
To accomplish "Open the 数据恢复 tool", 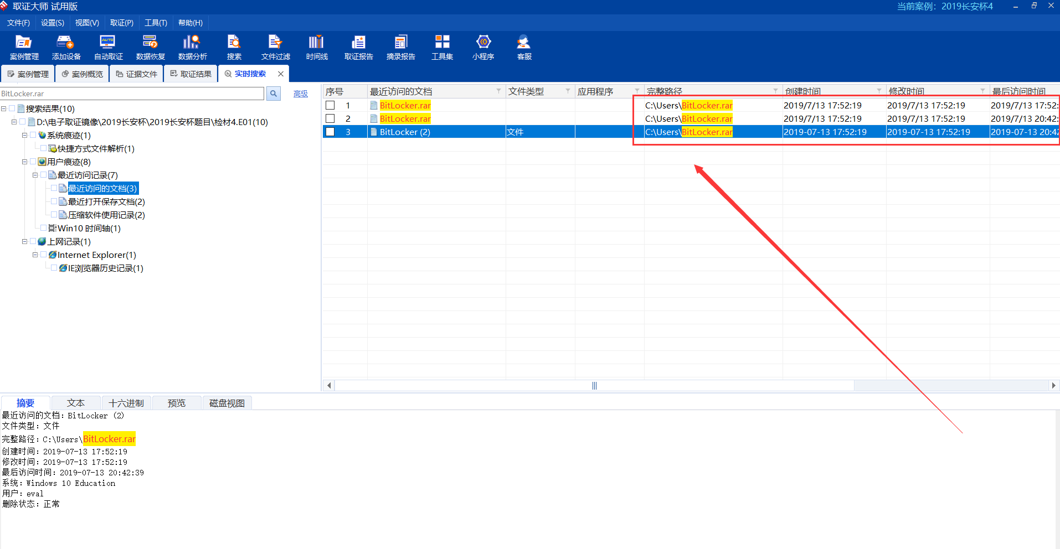I will click(150, 48).
